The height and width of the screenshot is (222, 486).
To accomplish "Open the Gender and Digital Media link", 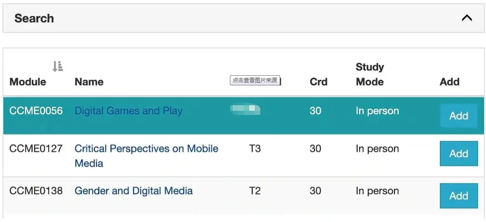I will (x=133, y=190).
